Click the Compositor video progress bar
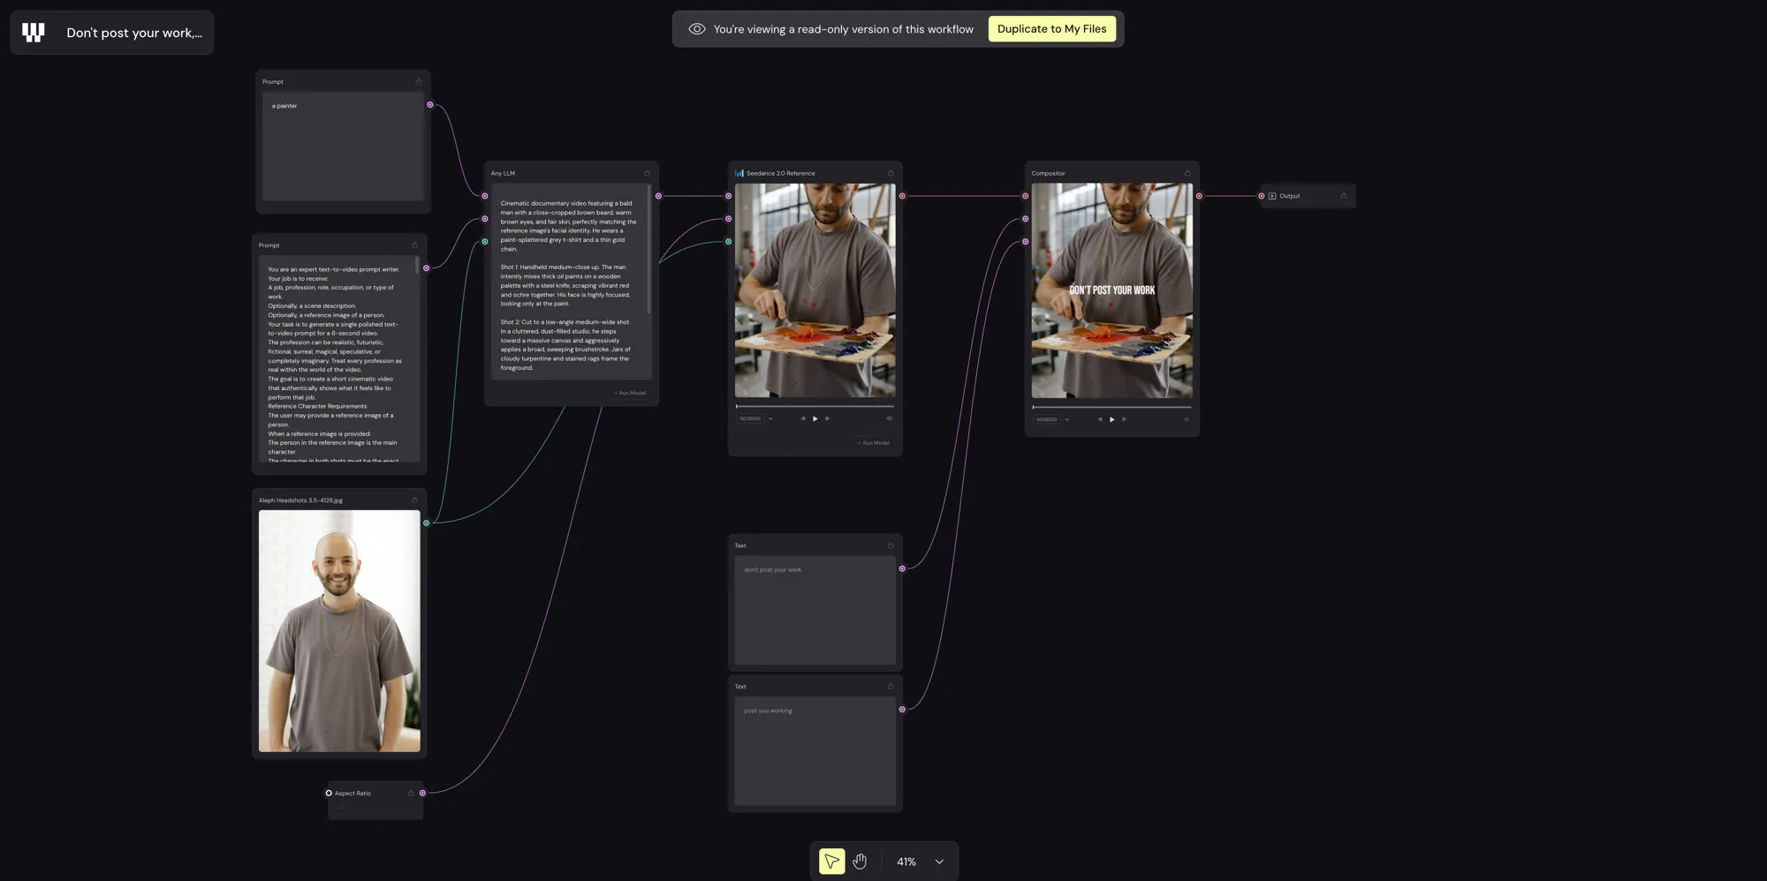Screen dimensions: 1767x881 tap(1111, 407)
